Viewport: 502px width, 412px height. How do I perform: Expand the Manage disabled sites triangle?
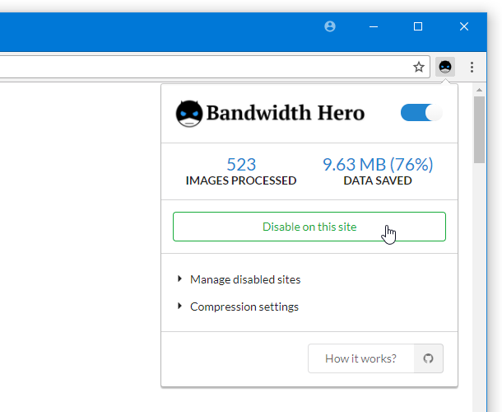180,279
